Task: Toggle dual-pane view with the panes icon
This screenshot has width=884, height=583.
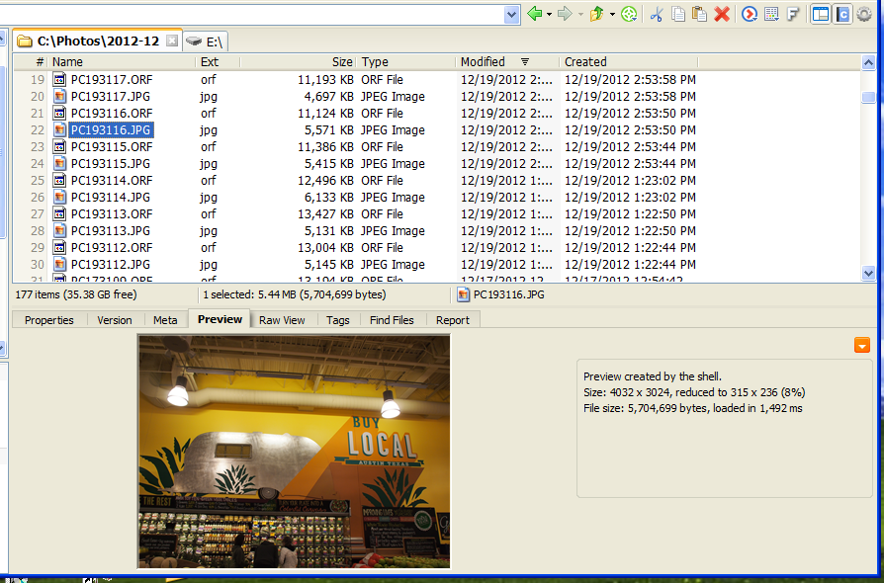Action: pos(822,14)
